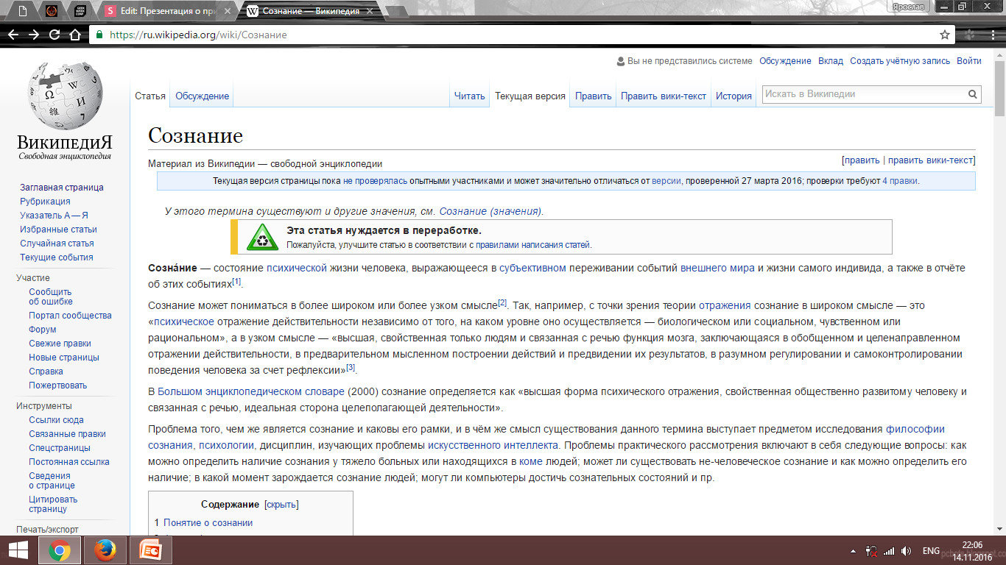The image size is (1006, 565).
Task: Close the 'Edit: Презентация' tab
Action: [228, 11]
